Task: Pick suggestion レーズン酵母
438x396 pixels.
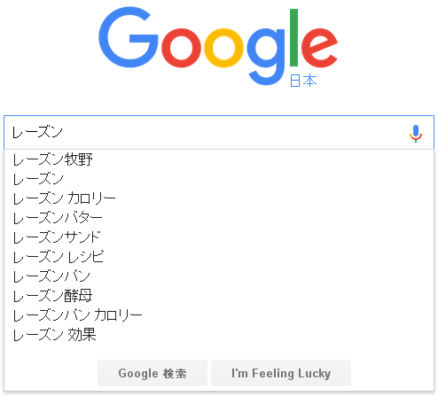Action: 219,296
